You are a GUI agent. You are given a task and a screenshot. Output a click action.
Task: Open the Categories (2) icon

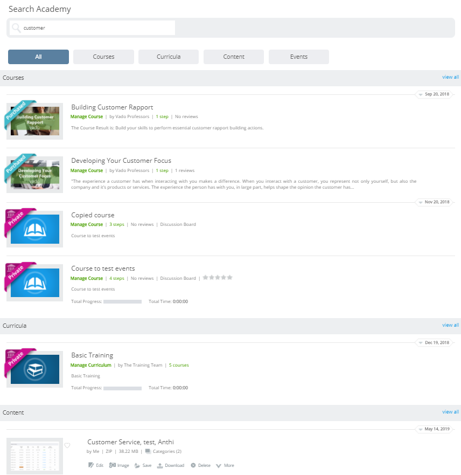coord(148,451)
